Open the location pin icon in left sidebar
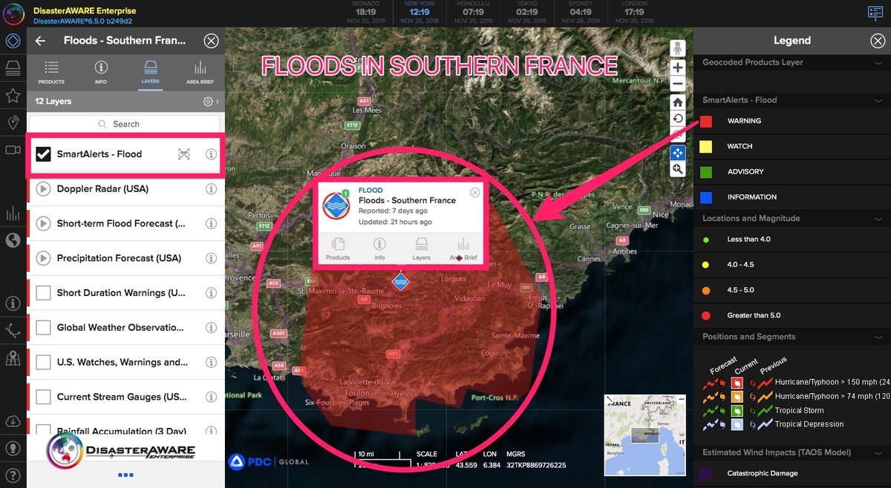The height and width of the screenshot is (488, 891). click(13, 122)
